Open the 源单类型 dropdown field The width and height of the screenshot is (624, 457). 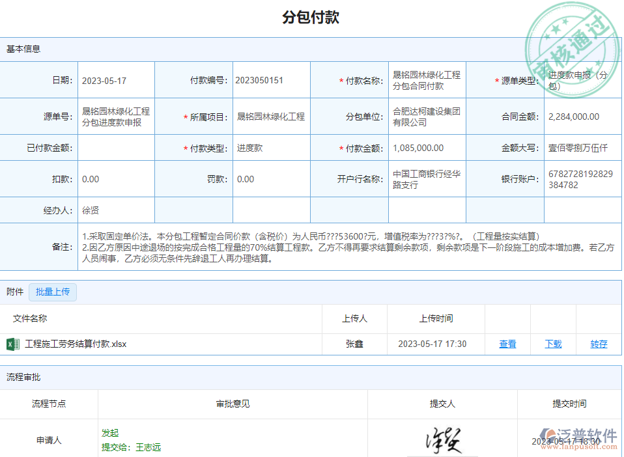pyautogui.click(x=582, y=81)
